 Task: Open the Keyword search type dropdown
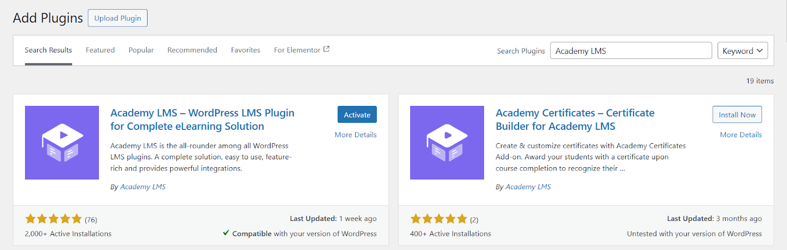click(x=743, y=50)
